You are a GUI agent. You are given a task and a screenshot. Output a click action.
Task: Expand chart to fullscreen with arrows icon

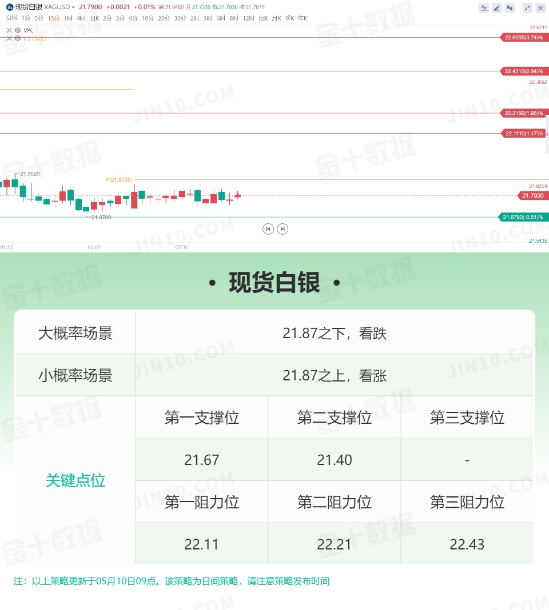pyautogui.click(x=527, y=8)
